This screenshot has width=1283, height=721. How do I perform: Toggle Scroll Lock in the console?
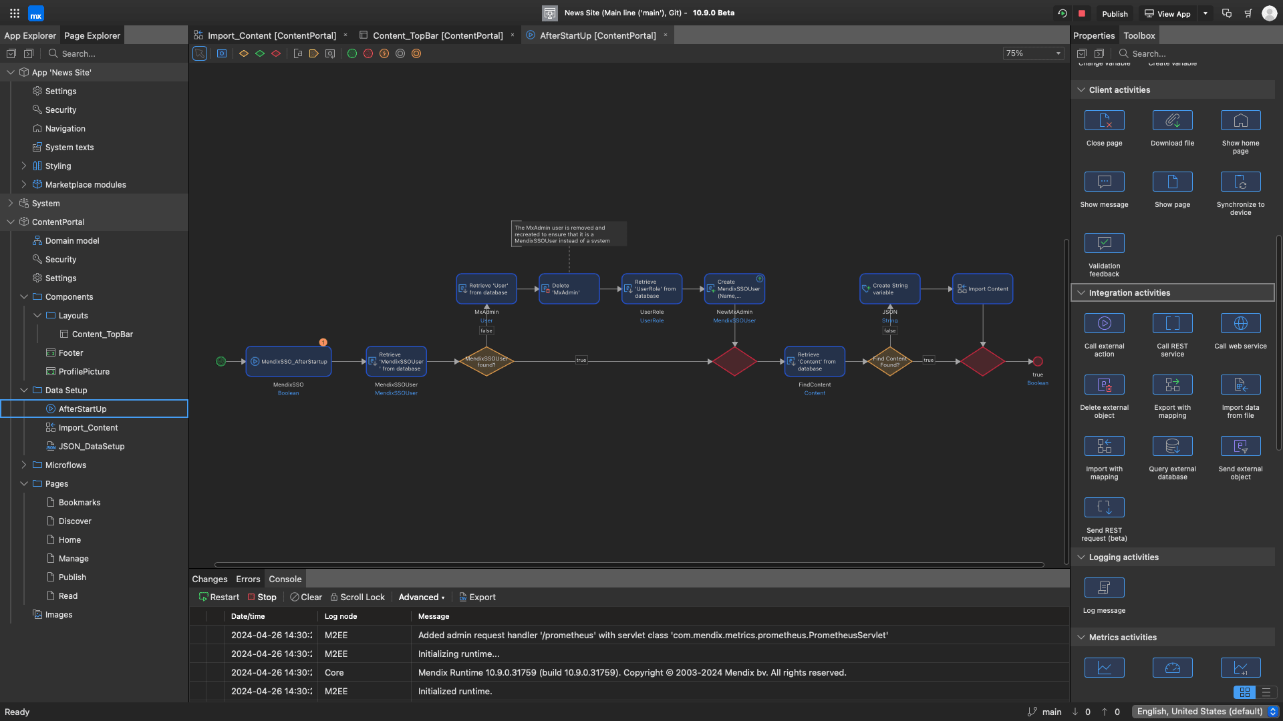click(x=358, y=597)
